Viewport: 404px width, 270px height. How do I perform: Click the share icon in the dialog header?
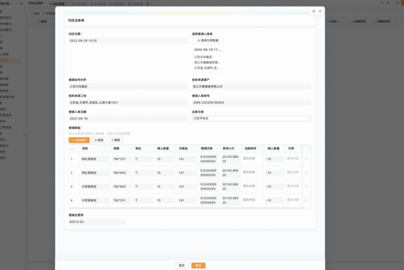point(314,11)
